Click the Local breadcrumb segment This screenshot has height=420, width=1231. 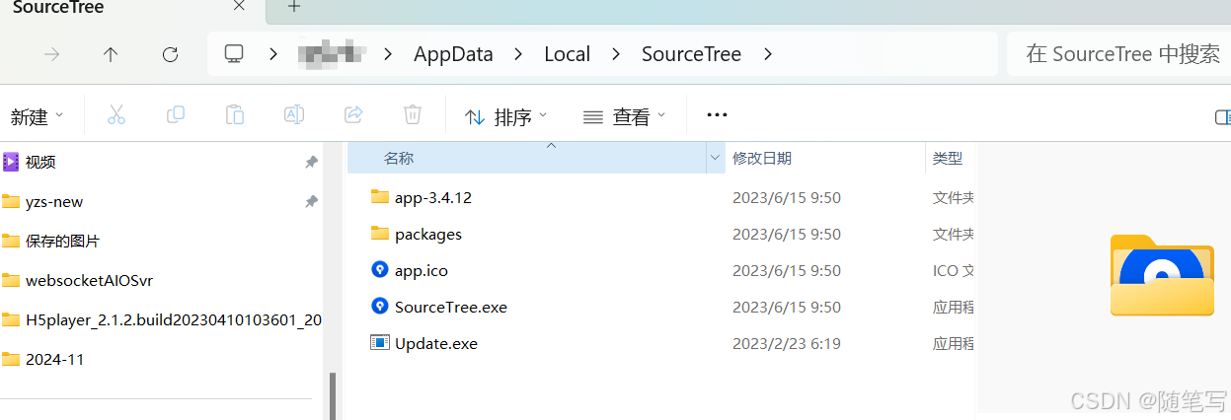tap(567, 54)
